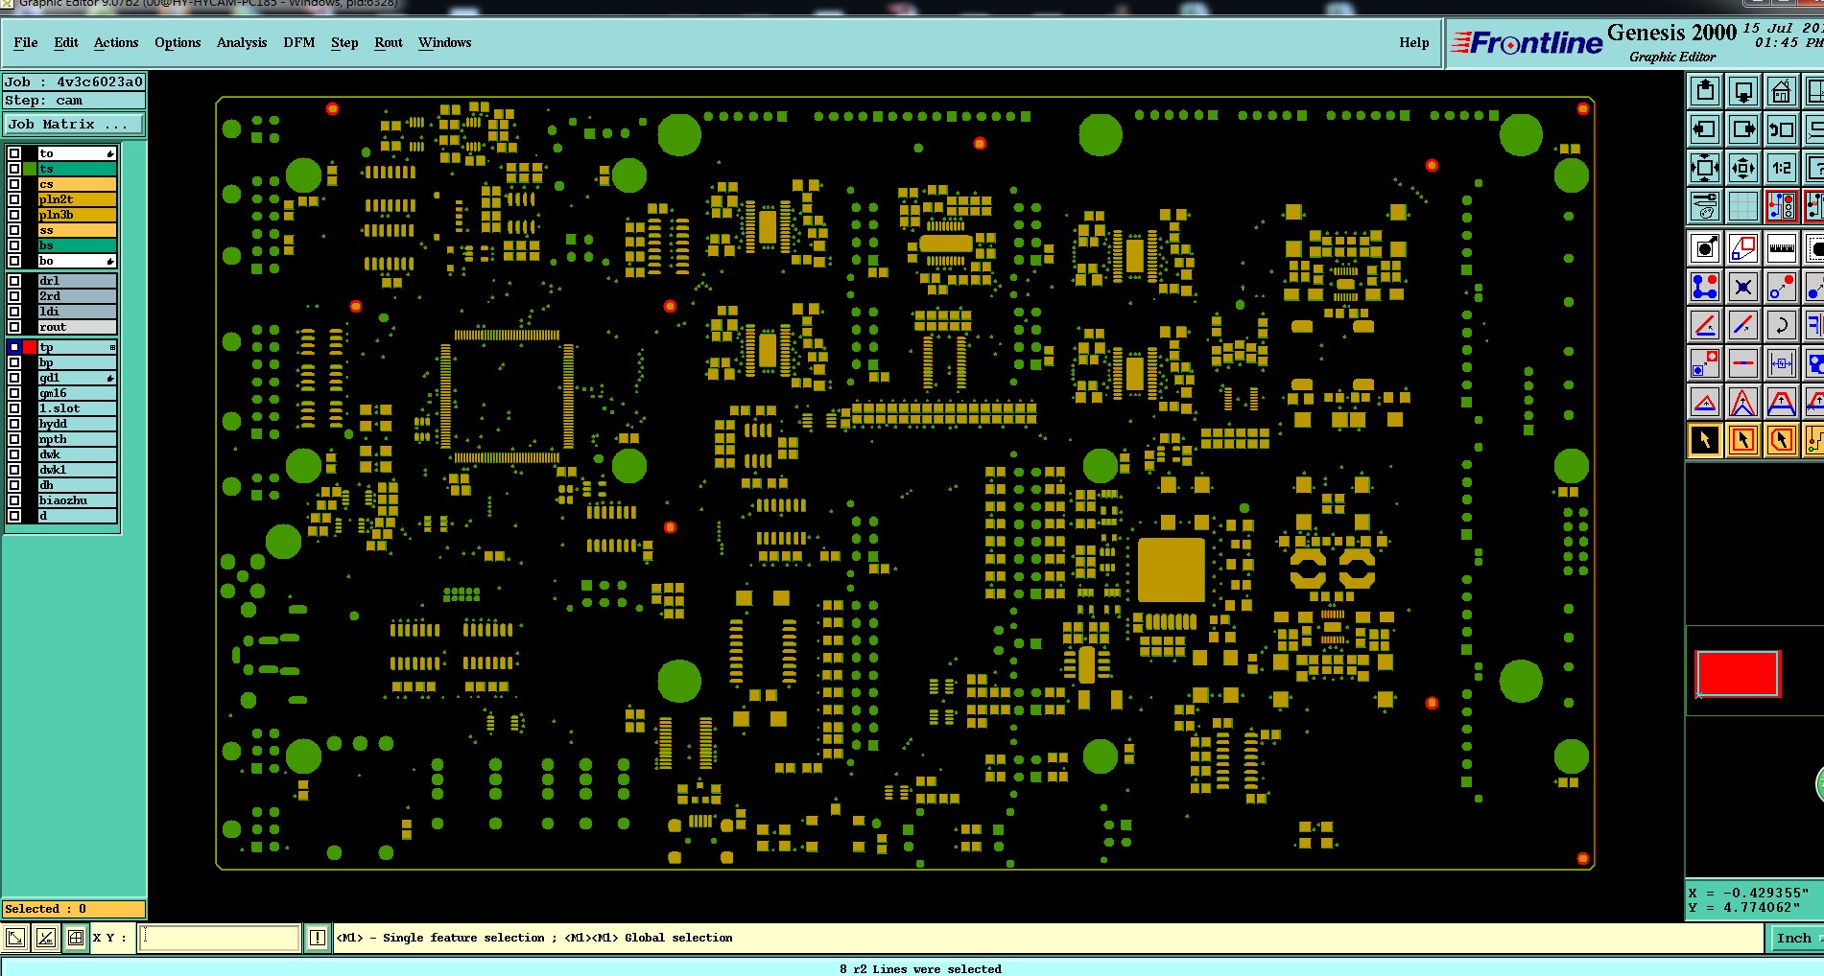Toggle the checkbox for layer ts
Viewport: 1824px width, 976px height.
click(14, 169)
